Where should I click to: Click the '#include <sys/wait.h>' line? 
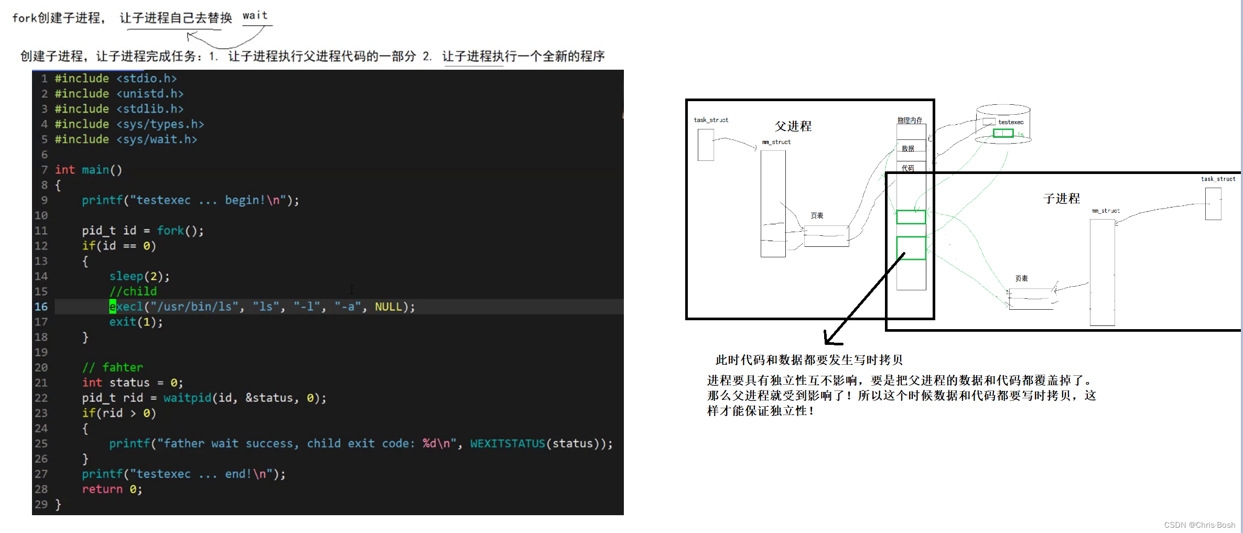click(126, 139)
